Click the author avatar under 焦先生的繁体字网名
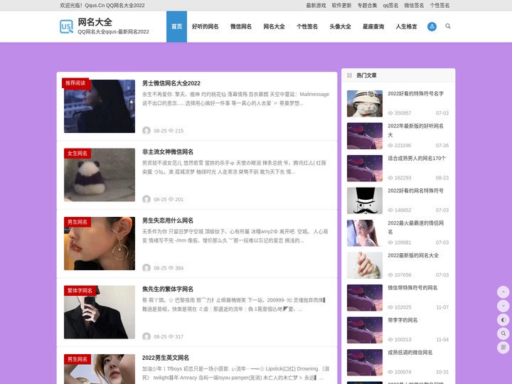512x384 pixels. [146, 336]
